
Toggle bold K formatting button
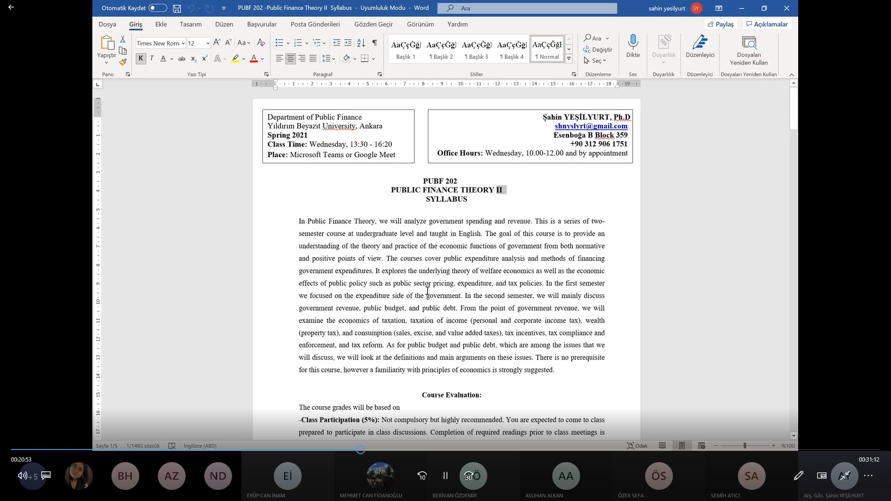(141, 58)
